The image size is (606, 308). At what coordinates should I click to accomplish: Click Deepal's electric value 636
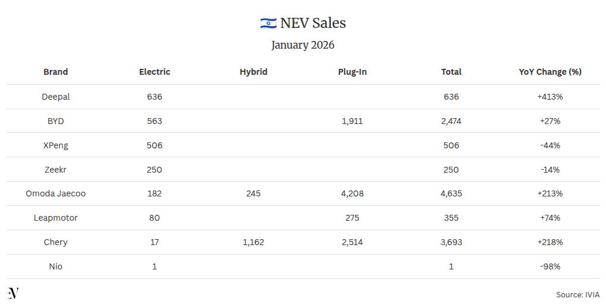tap(154, 97)
